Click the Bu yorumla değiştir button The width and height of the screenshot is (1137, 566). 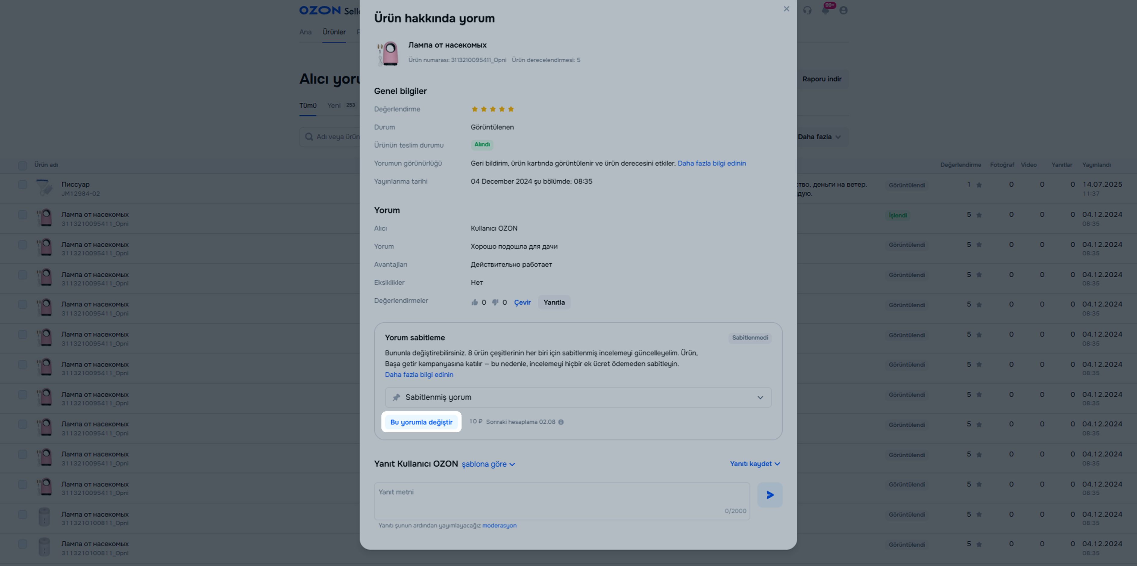pos(421,422)
